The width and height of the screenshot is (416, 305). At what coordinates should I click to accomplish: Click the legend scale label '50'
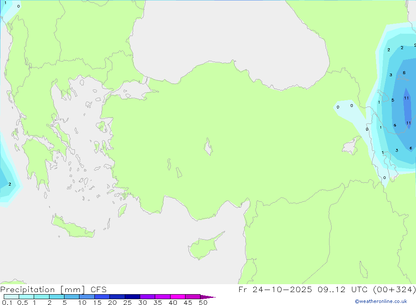pos(203,303)
